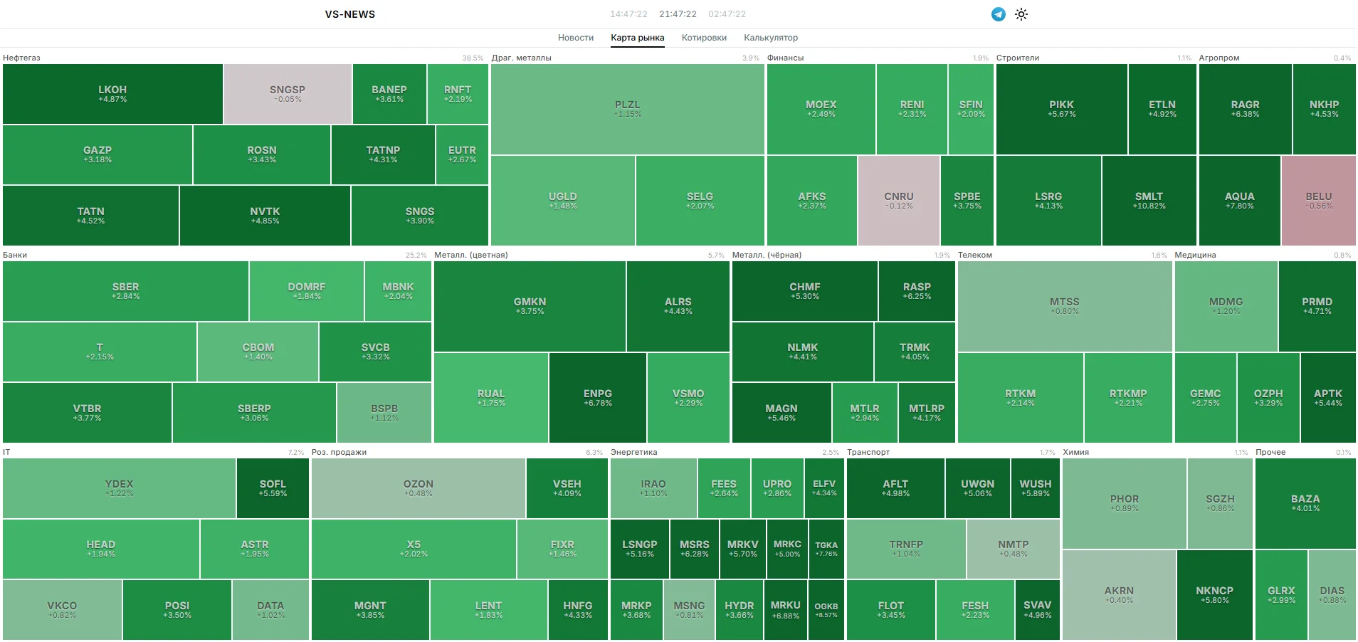Select the POSI +3.50% tile
The image size is (1358, 642).
177,610
